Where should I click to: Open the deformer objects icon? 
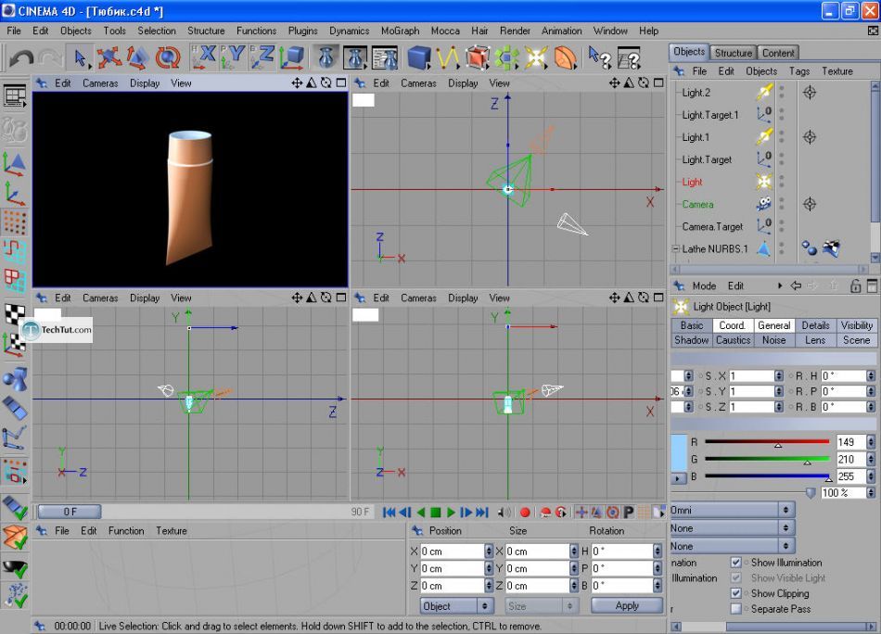(x=566, y=57)
